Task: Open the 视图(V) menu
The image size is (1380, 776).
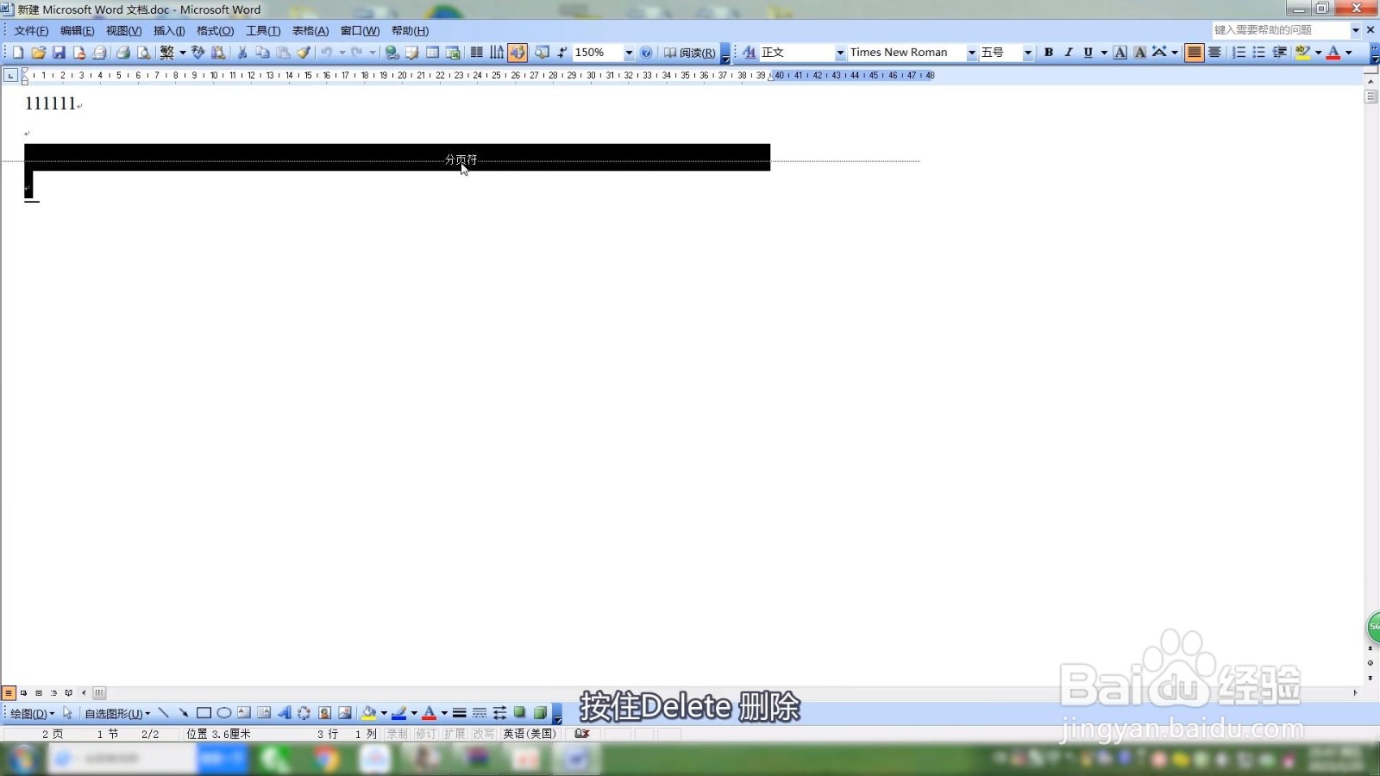Action: [x=123, y=31]
